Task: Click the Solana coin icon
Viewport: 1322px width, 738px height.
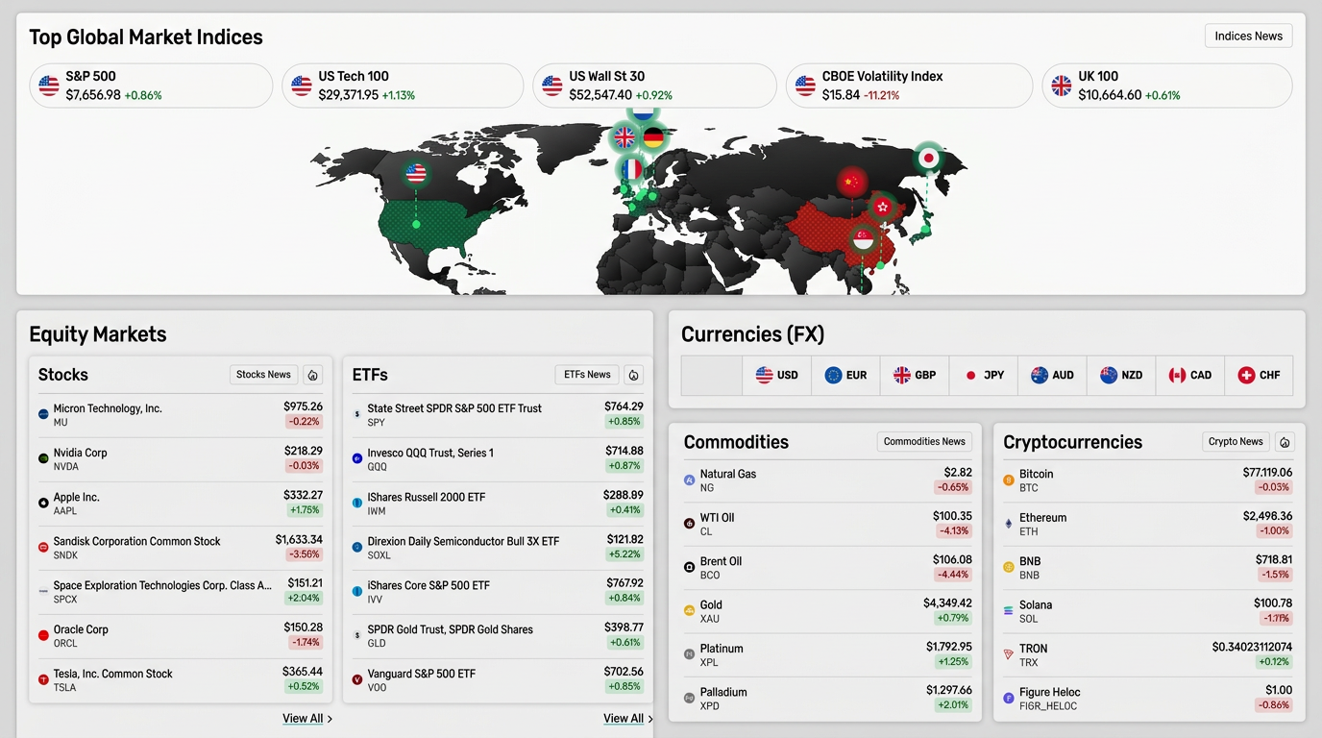Action: (x=1009, y=610)
